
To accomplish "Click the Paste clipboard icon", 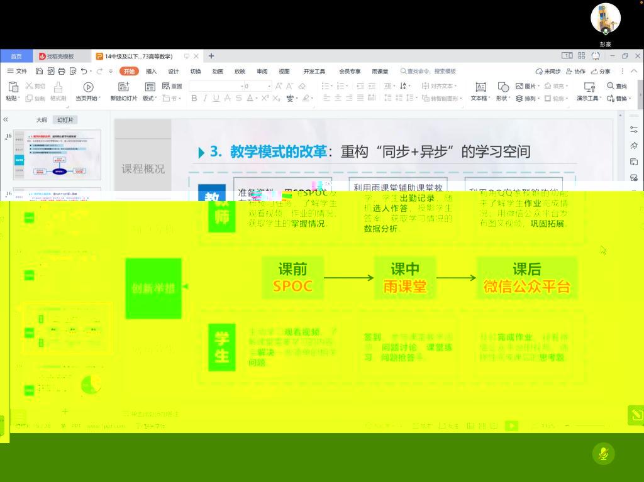I will coord(13,87).
